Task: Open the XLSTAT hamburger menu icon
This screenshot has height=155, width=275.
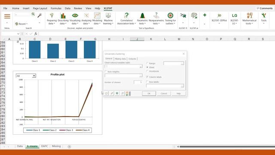Action: click(x=7, y=16)
